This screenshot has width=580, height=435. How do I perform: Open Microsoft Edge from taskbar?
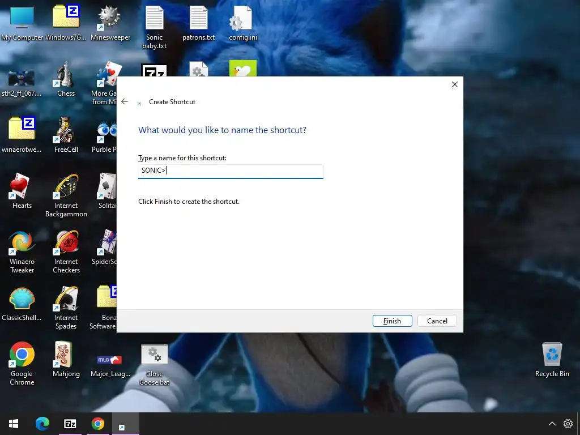pos(42,424)
